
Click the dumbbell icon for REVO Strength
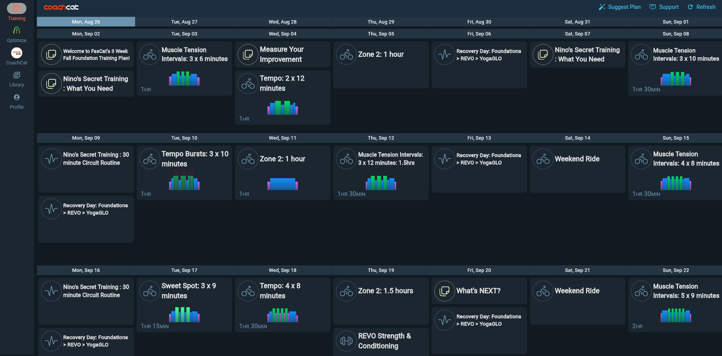click(346, 341)
